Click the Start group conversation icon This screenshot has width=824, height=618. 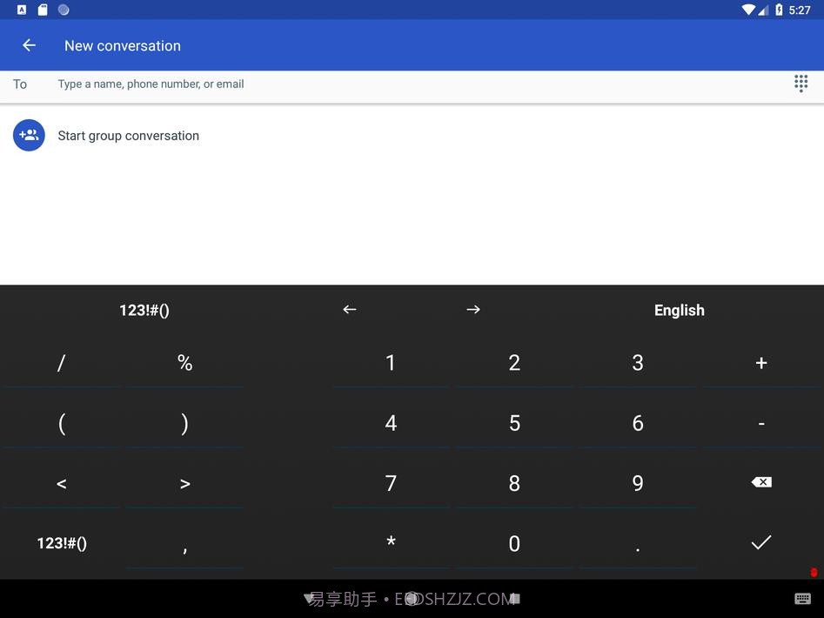(x=29, y=136)
